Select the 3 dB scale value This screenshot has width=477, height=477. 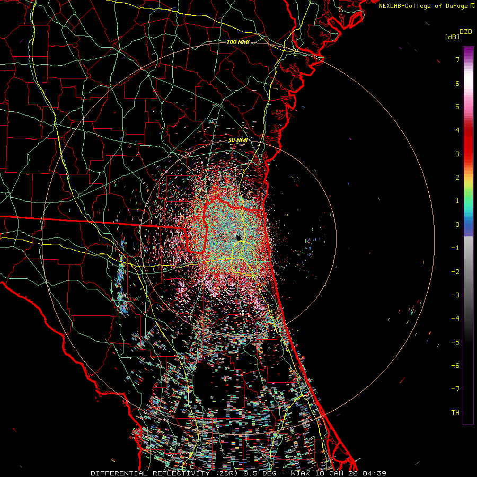[x=457, y=154]
